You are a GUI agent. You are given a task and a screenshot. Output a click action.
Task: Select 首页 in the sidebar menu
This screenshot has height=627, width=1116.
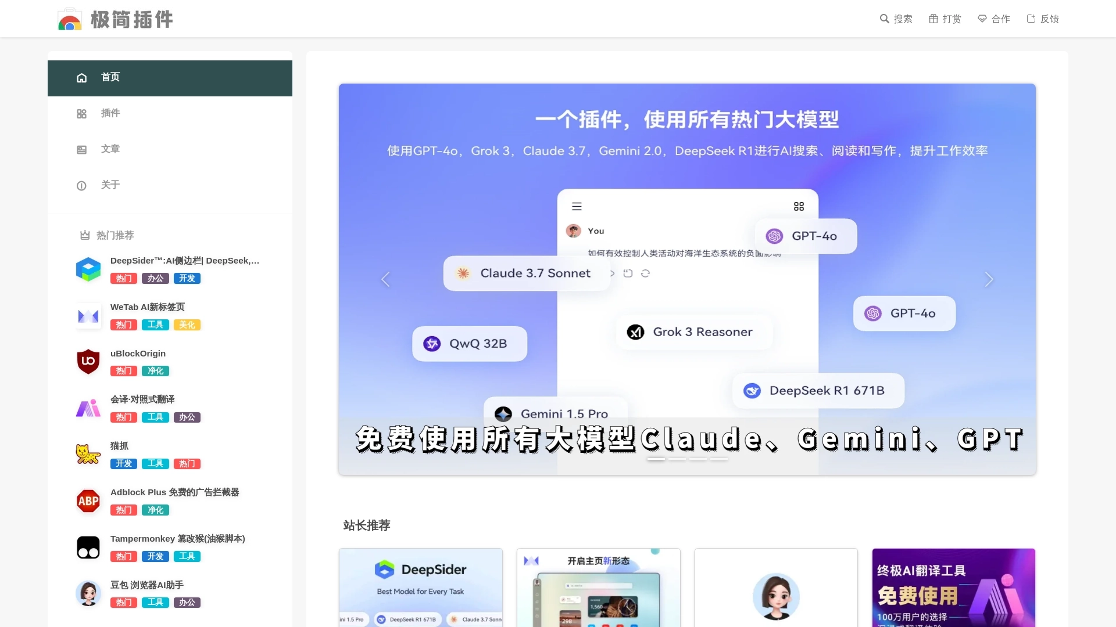coord(170,78)
